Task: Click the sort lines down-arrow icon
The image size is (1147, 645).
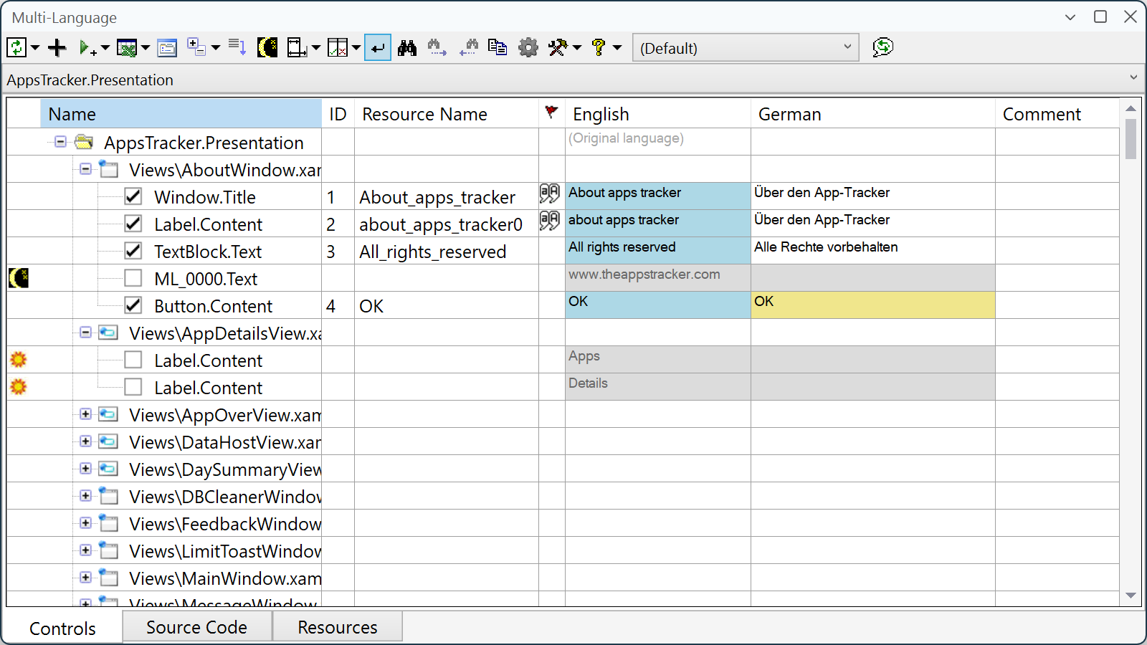Action: [237, 48]
